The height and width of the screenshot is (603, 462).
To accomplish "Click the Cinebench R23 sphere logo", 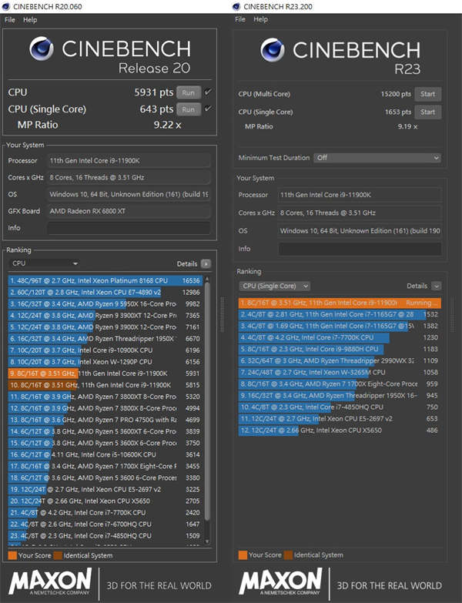I will pos(273,49).
